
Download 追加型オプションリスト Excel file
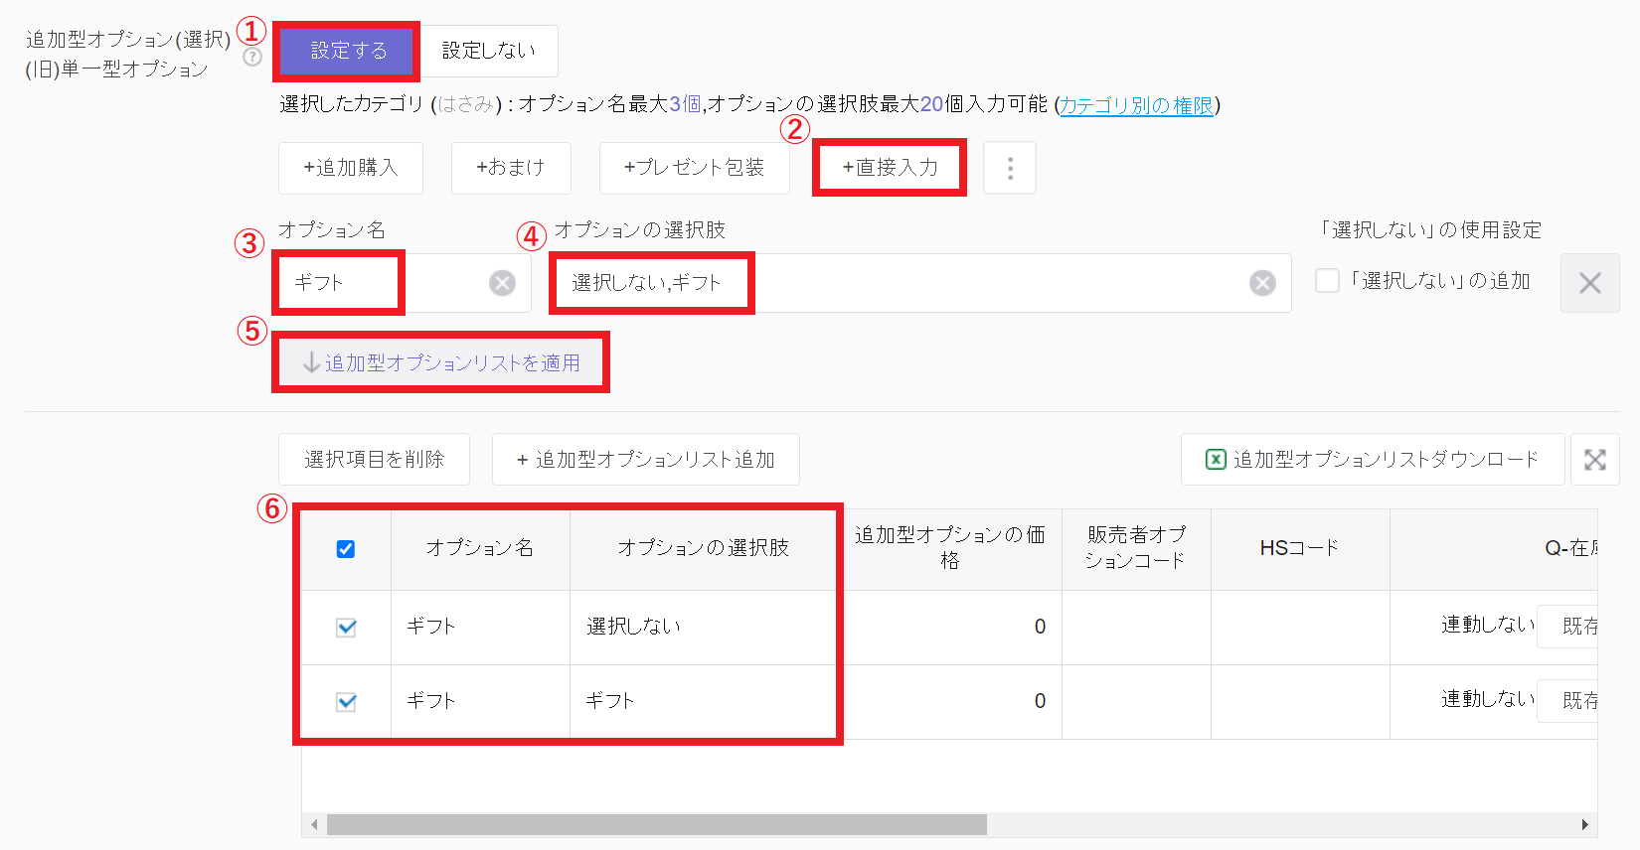[1372, 460]
